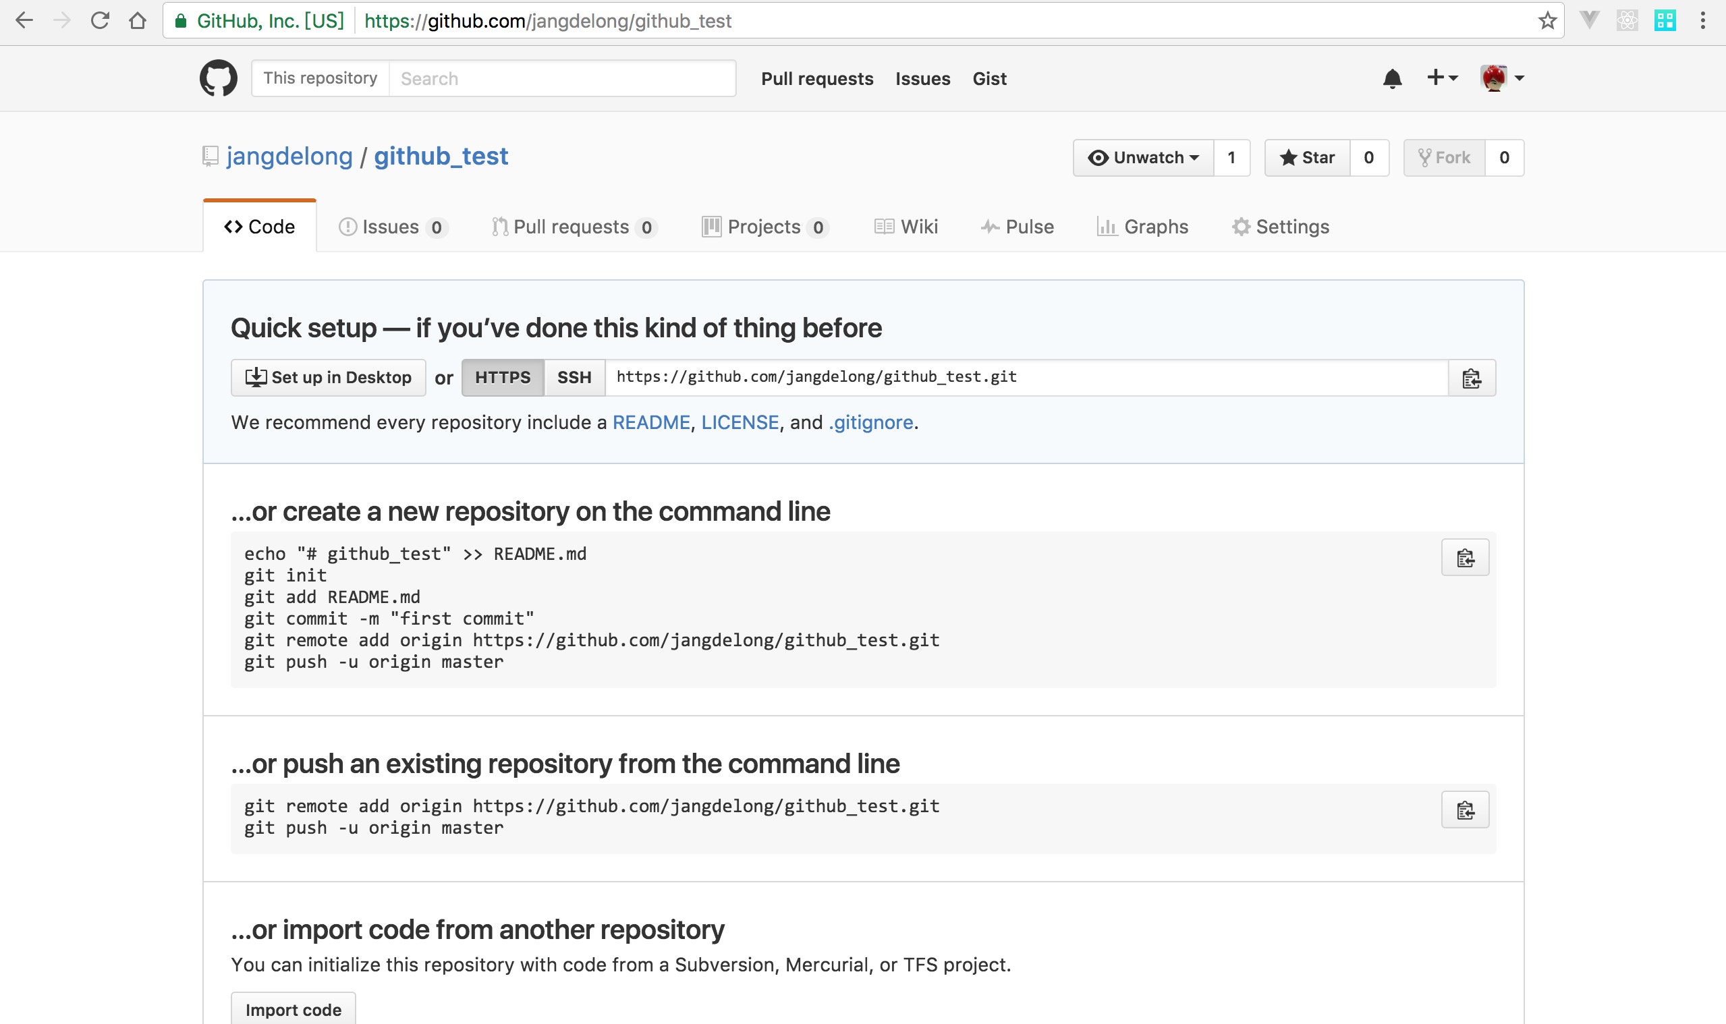Viewport: 1726px width, 1024px height.
Task: Click the Fork button
Action: [1444, 157]
